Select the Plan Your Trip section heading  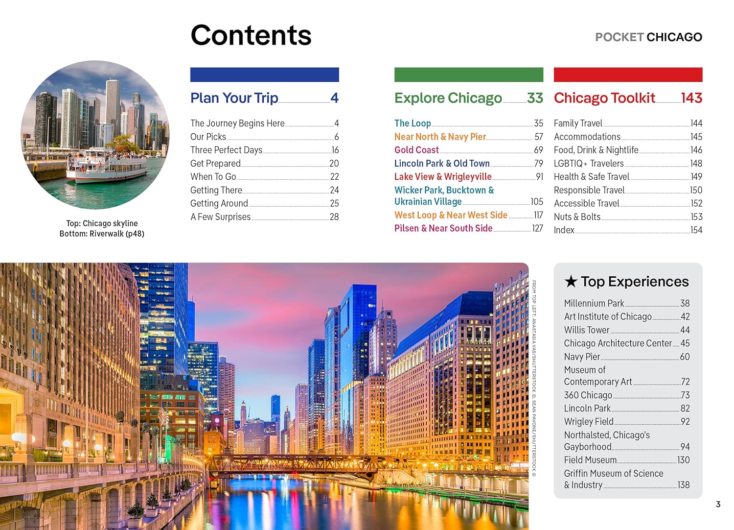234,98
